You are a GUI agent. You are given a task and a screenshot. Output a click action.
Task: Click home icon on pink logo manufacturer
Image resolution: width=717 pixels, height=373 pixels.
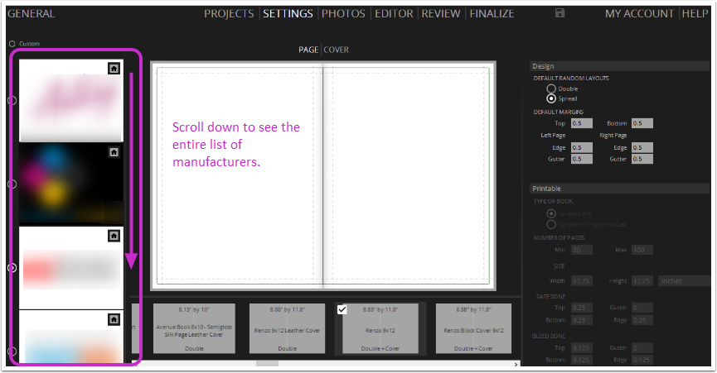(x=114, y=69)
